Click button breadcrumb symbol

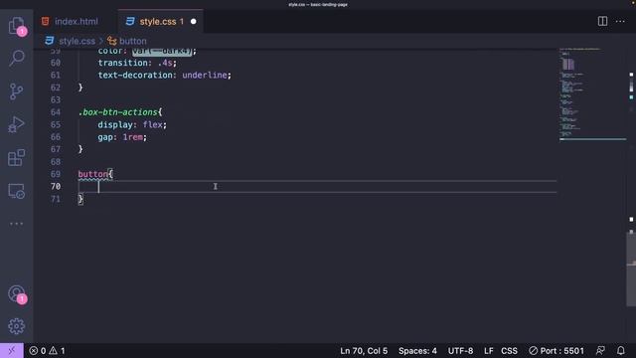pos(132,41)
